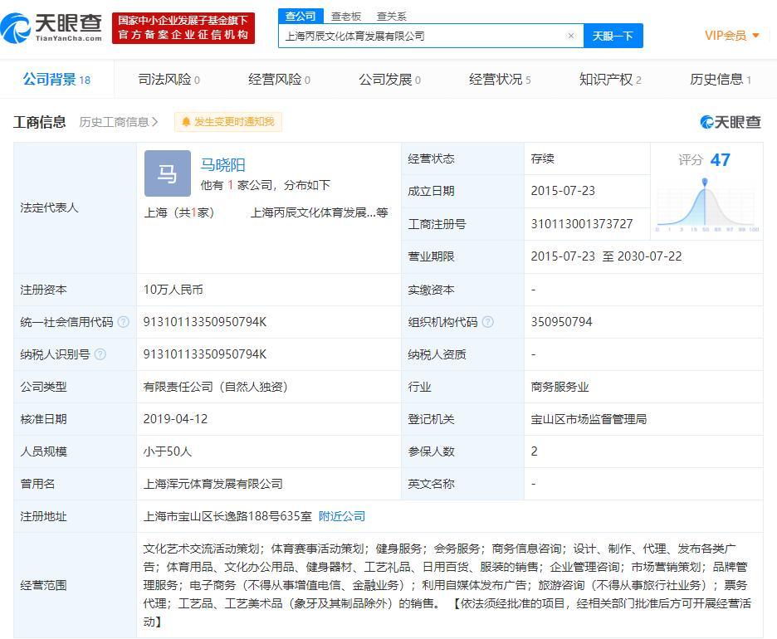
Task: Open the 公司背景 section tab
Action: click(56, 80)
